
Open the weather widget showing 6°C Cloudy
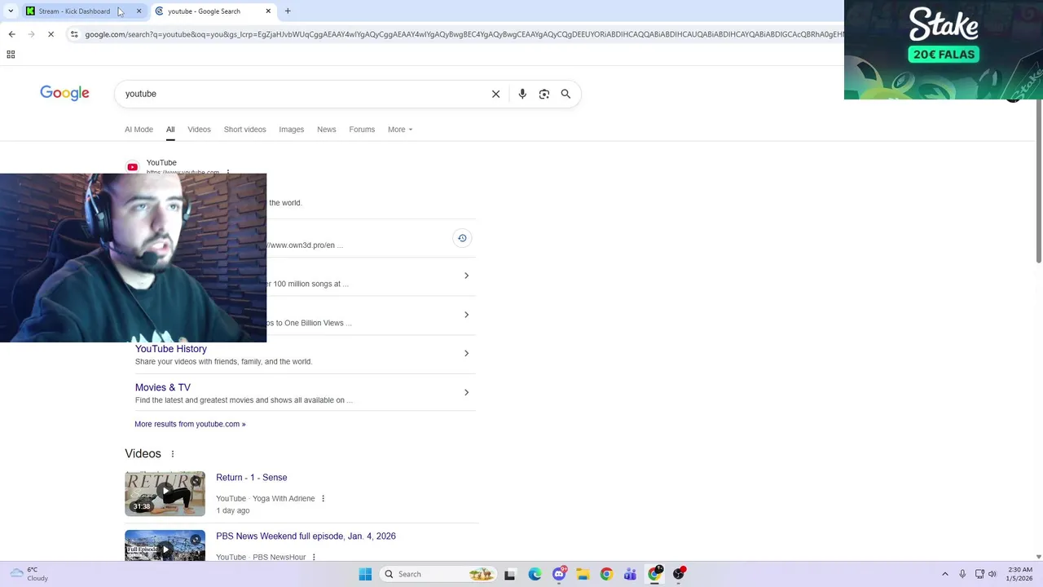click(x=30, y=574)
